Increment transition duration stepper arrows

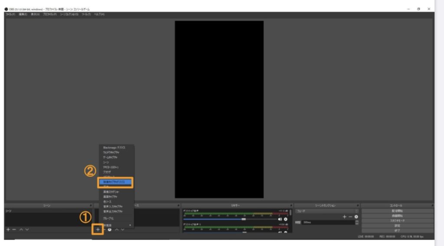pos(357,222)
